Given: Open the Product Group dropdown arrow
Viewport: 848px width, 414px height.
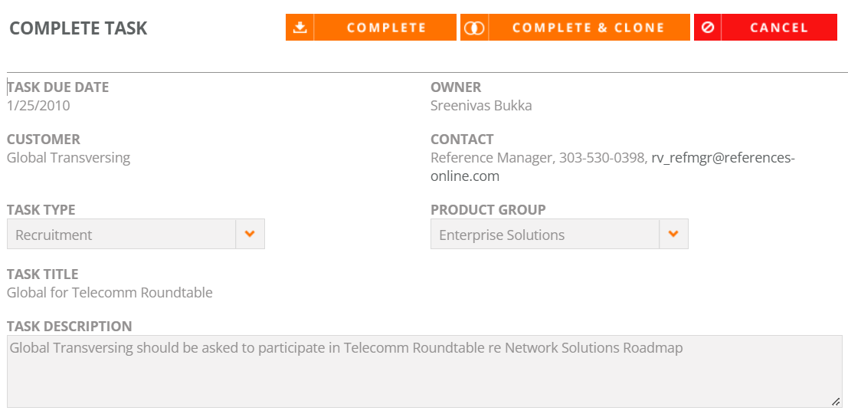Looking at the screenshot, I should [673, 234].
